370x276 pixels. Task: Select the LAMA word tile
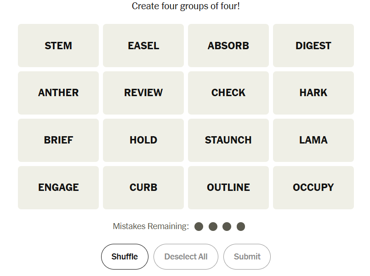[313, 140]
